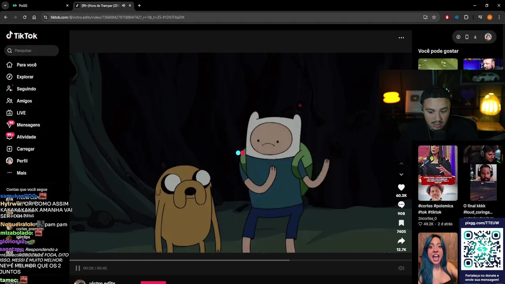Save video with bookmark icon
The height and width of the screenshot is (284, 505).
[401, 223]
